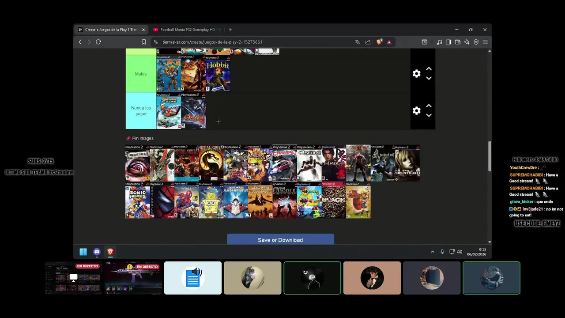Select Sonic Heroes cover
The image size is (565, 318).
138,200
